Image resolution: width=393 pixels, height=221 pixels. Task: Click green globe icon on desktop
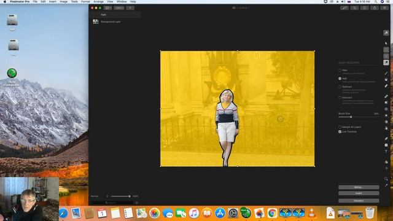(12, 73)
